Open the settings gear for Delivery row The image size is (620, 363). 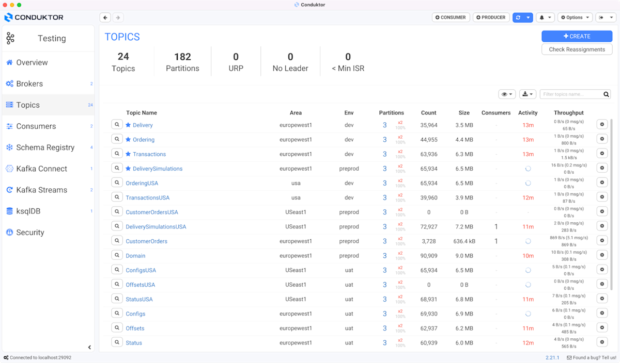pyautogui.click(x=602, y=124)
